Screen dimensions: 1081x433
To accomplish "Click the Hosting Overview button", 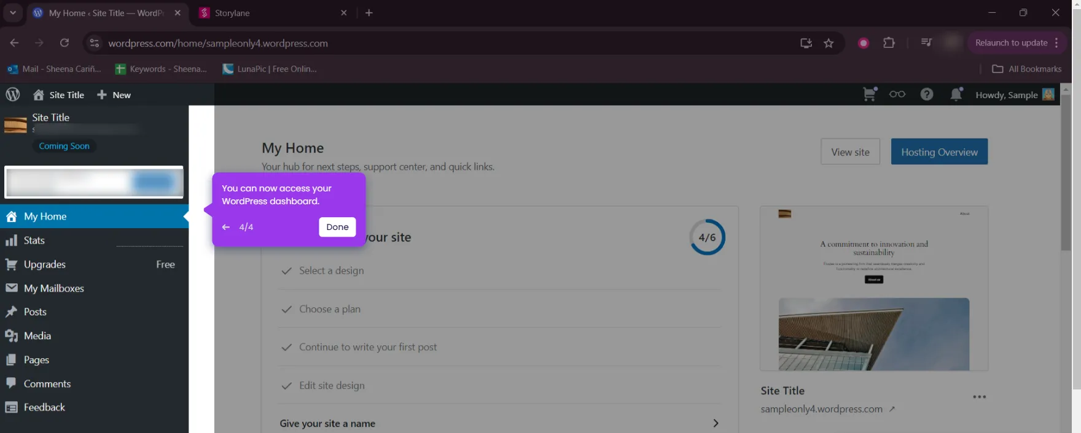I will point(939,151).
